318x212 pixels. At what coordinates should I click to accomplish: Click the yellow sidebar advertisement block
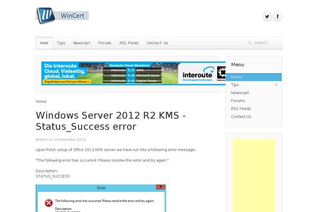(253, 175)
